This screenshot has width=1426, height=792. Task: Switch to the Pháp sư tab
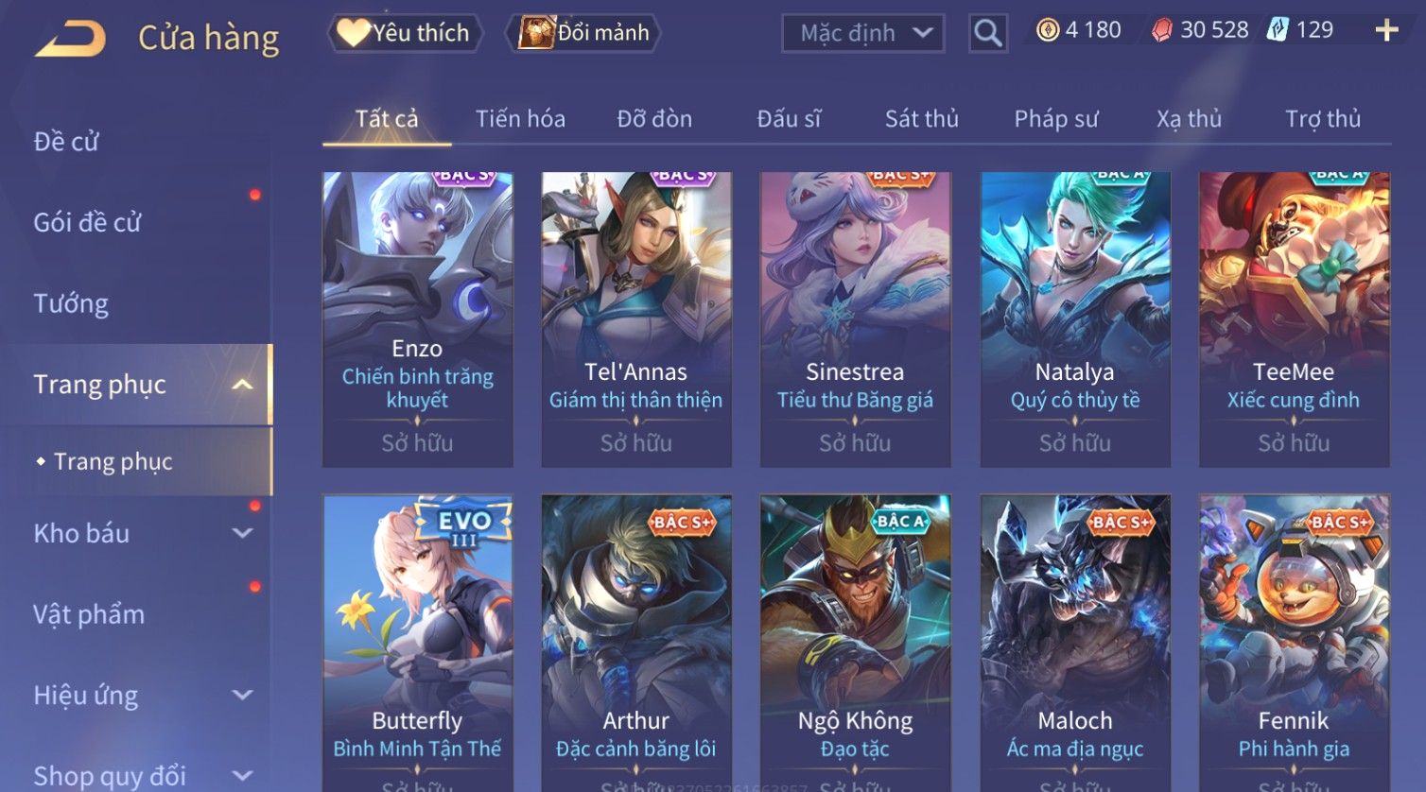tap(1056, 119)
